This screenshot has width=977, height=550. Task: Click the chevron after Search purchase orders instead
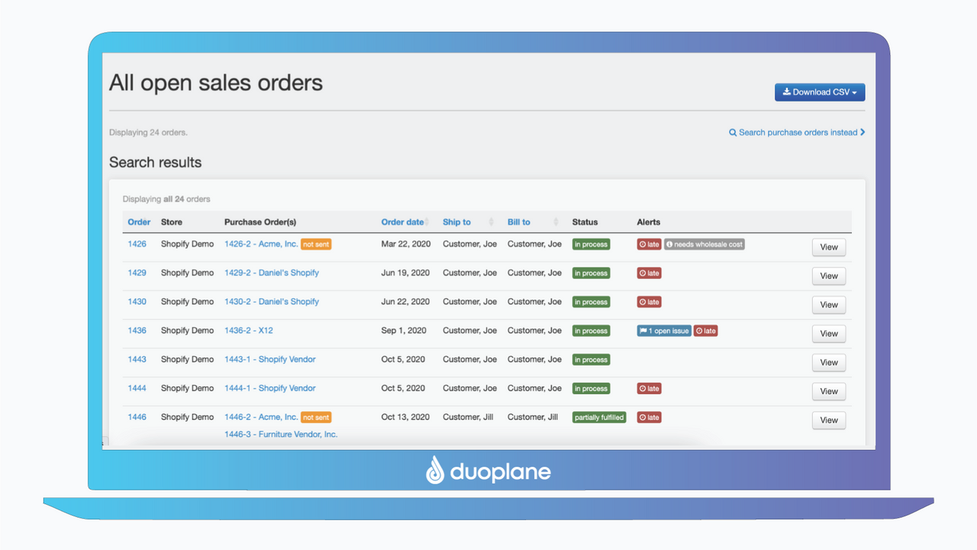[863, 132]
